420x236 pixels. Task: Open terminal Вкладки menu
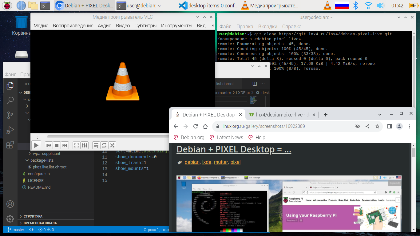tap(268, 26)
